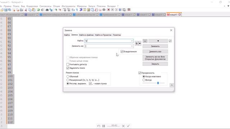Pause the recording at the bottom bar

click(104, 126)
